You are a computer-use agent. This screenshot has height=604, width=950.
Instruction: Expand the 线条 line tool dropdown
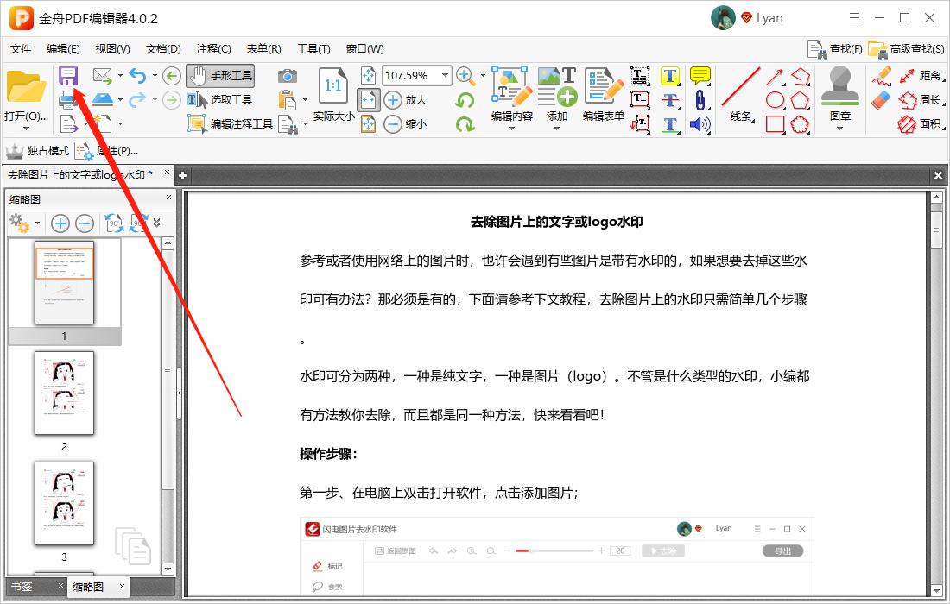pos(753,119)
